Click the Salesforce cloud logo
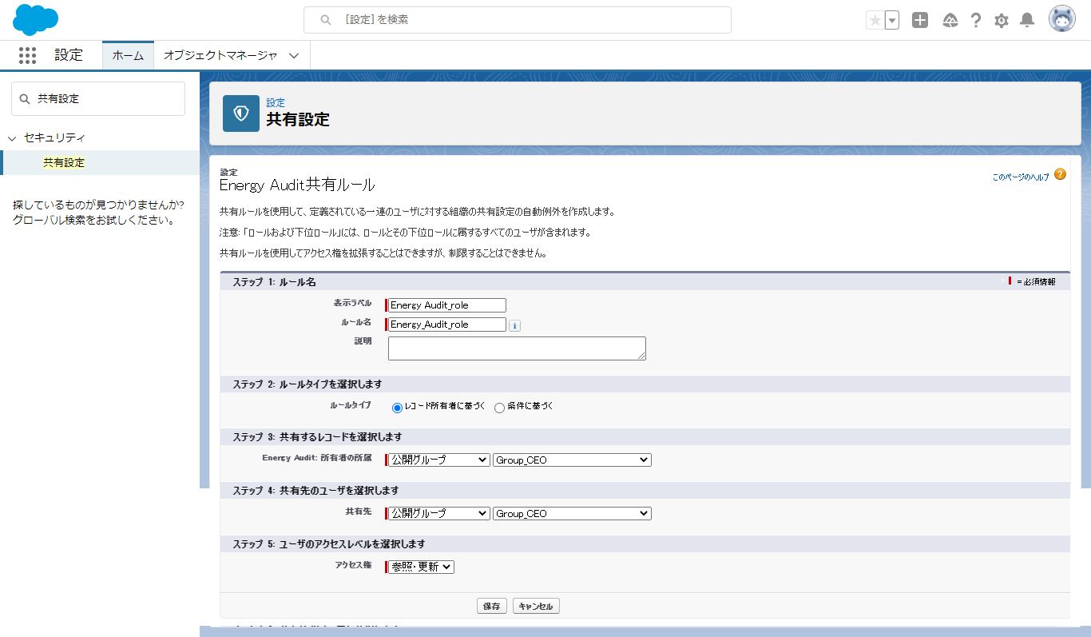Image resolution: width=1091 pixels, height=637 pixels. (x=36, y=19)
